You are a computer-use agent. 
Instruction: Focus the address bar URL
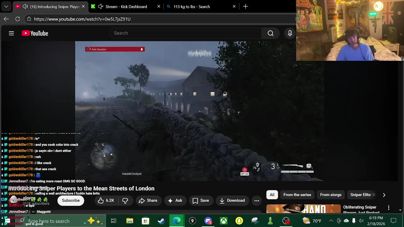pos(82,19)
